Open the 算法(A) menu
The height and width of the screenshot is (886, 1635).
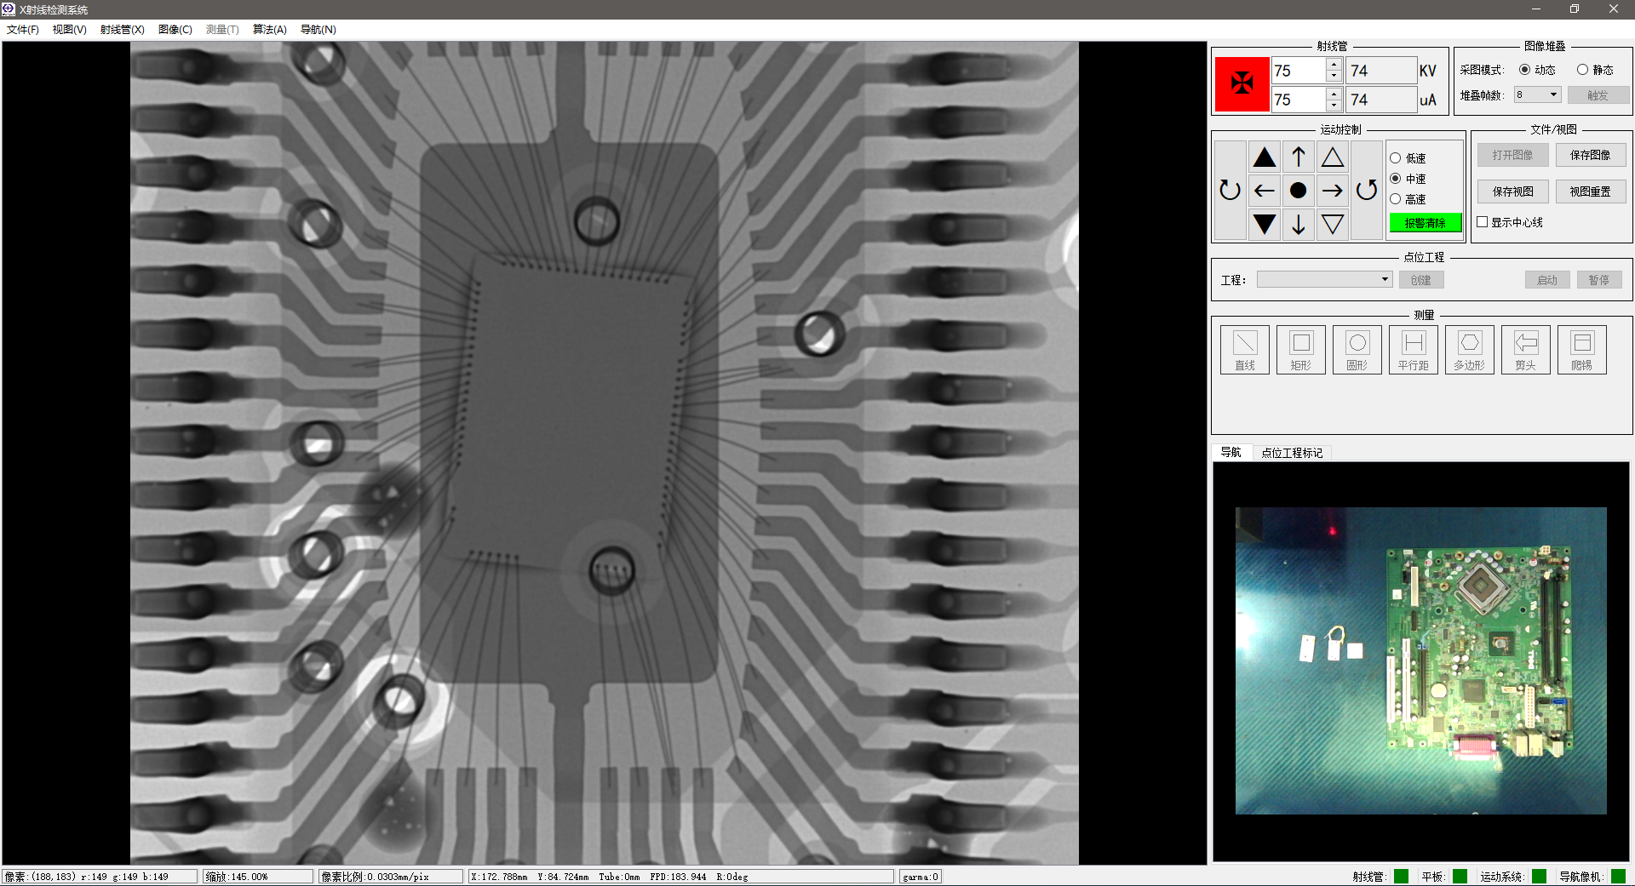coord(269,30)
